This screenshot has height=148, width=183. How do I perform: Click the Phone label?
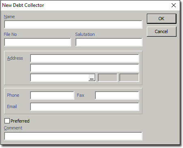[x=13, y=95]
